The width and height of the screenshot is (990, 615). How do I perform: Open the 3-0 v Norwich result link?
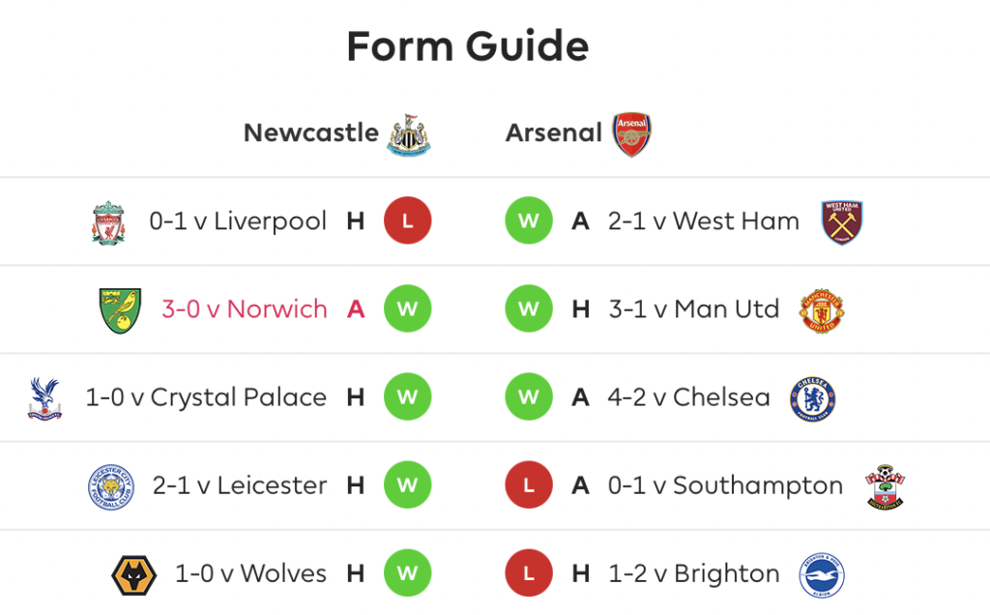coord(245,308)
